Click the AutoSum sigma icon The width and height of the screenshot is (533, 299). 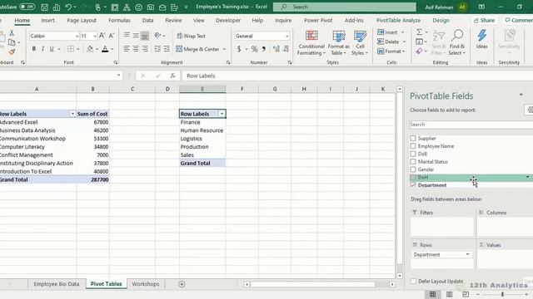tap(420, 32)
